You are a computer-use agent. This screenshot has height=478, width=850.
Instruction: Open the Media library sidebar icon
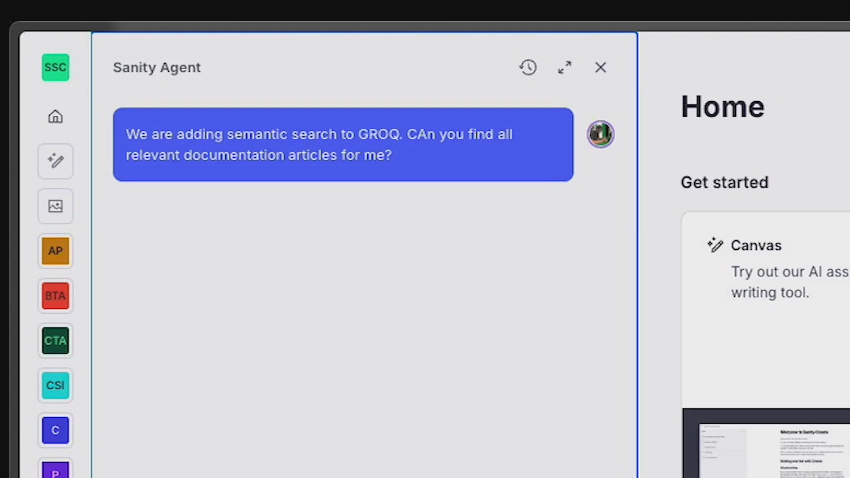point(55,206)
